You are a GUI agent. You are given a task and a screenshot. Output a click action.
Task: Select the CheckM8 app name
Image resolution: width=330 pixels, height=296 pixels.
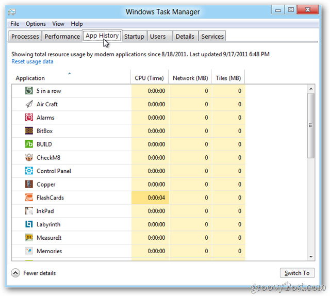pos(48,158)
